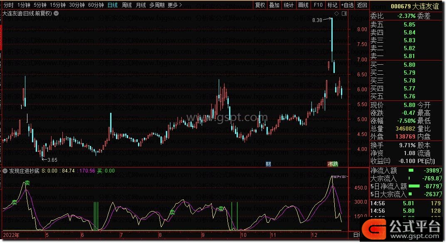The width and height of the screenshot is (447, 243).
Task: Click the 涨跌 marker on the chart
Action: [x=333, y=164]
